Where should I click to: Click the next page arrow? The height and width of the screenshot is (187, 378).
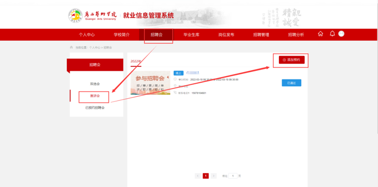point(213,176)
